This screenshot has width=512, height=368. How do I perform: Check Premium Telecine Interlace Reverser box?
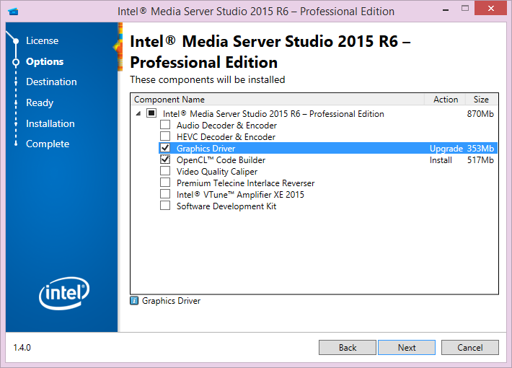165,183
